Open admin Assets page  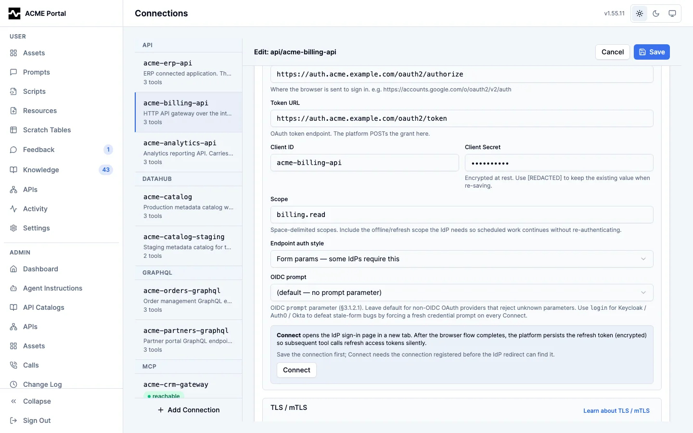tap(61, 346)
